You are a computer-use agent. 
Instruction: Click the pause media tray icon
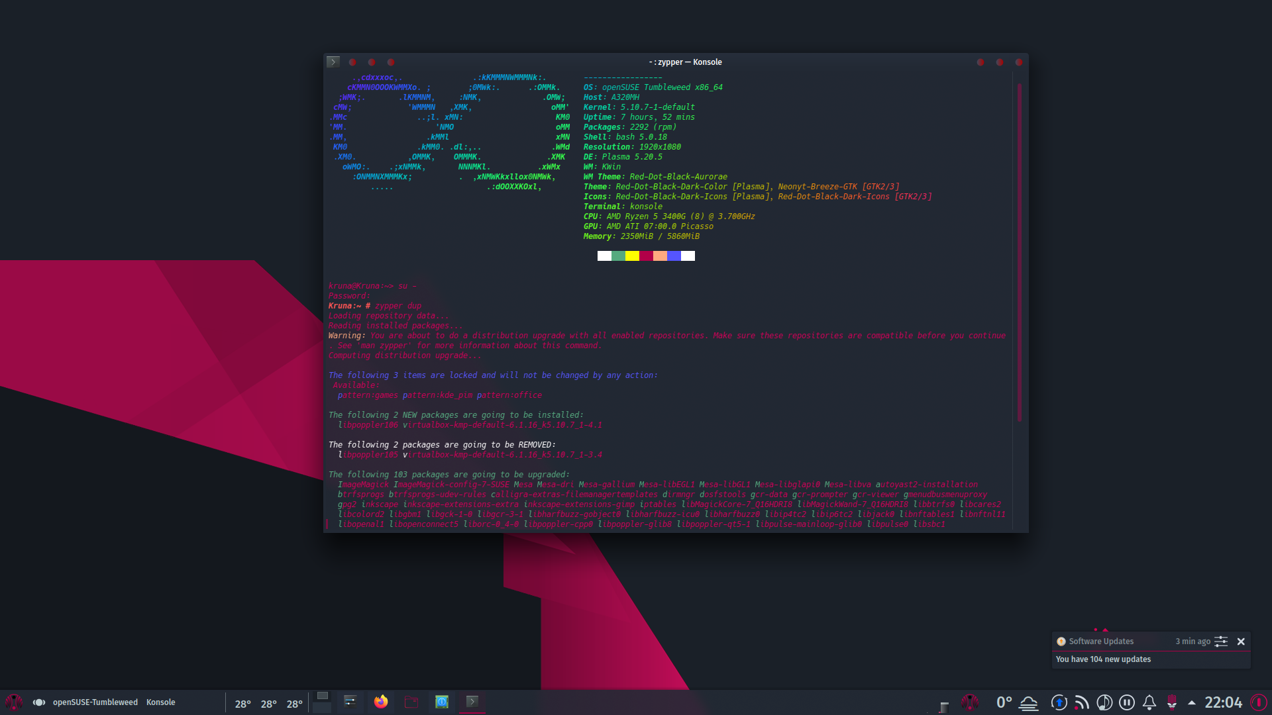click(x=1127, y=702)
